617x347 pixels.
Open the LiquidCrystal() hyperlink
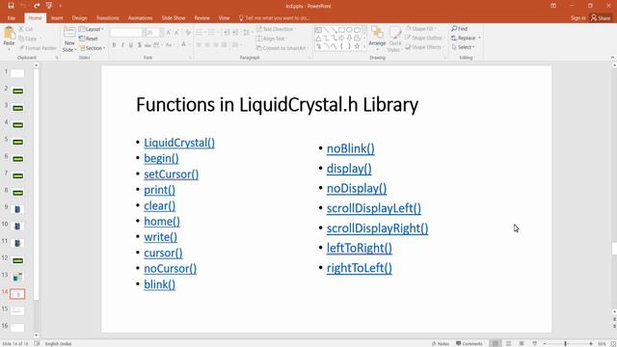[179, 143]
